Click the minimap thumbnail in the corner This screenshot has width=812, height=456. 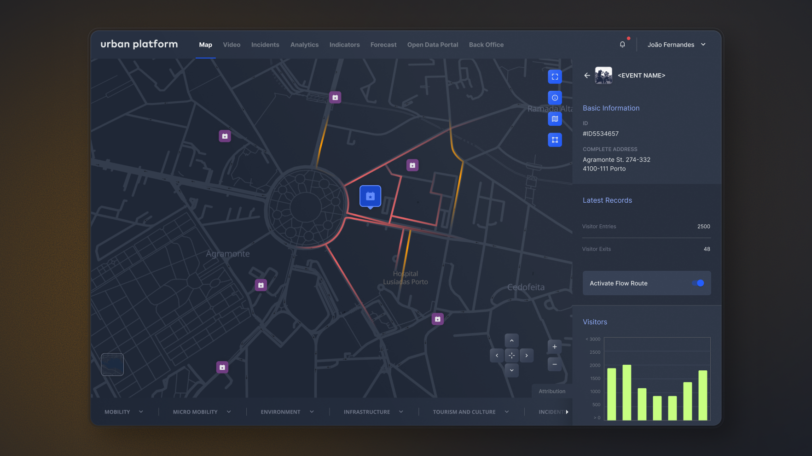coord(112,364)
